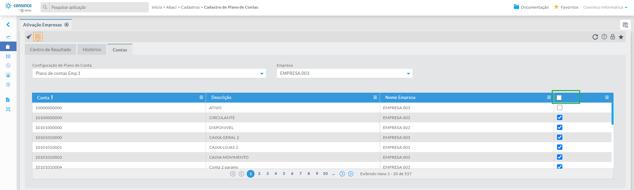Toggle the select-all checkbox in header
Screen dimensions: 634x190
[559, 98]
